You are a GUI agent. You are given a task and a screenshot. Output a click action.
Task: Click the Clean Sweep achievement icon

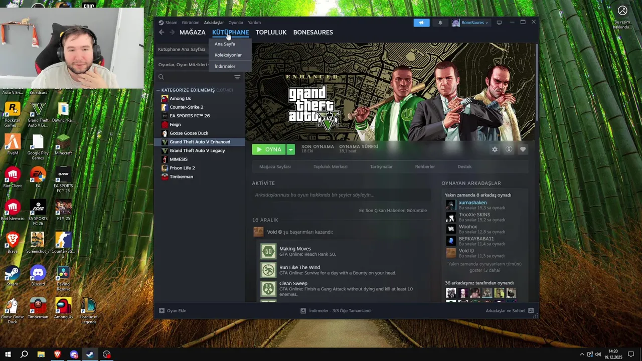point(268,288)
